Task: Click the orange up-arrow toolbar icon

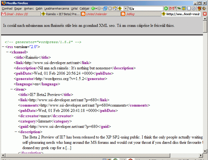Action: click(199, 9)
